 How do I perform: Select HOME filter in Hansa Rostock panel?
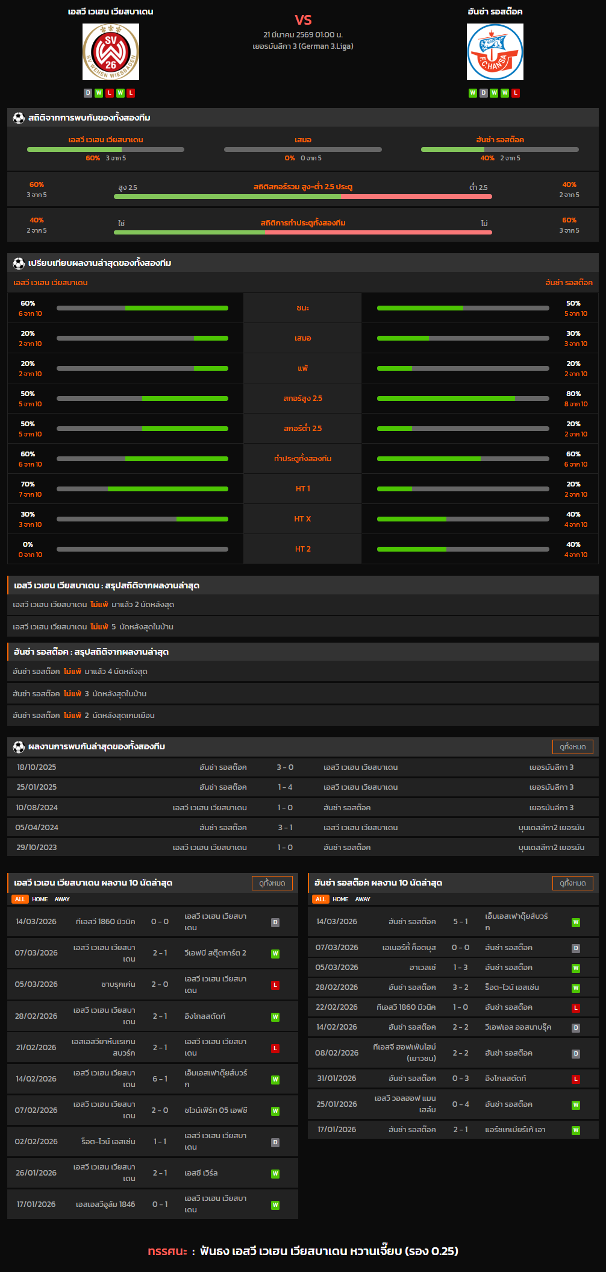click(340, 899)
